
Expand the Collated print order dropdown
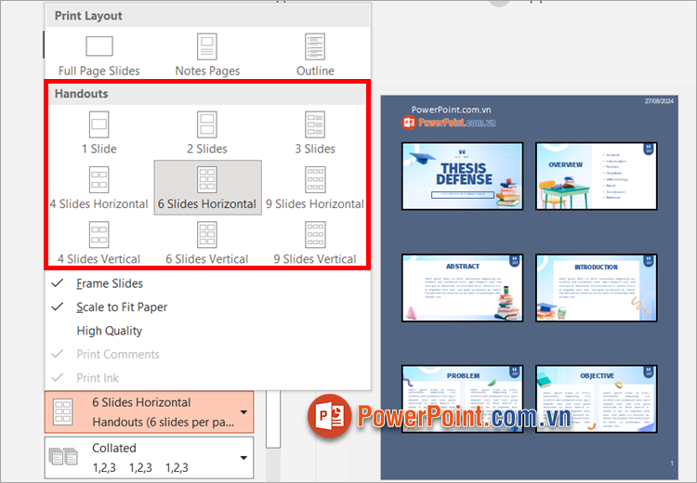[x=243, y=457]
